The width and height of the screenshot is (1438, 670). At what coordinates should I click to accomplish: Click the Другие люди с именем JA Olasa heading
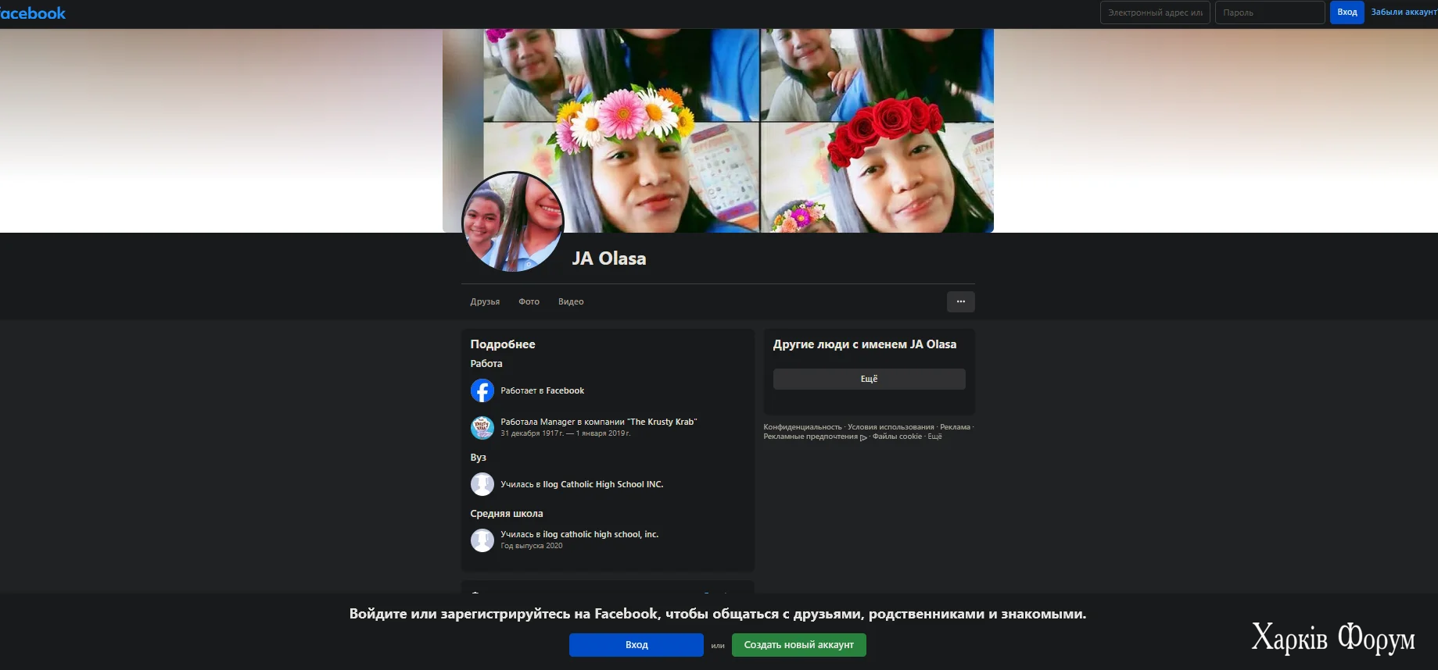tap(865, 344)
